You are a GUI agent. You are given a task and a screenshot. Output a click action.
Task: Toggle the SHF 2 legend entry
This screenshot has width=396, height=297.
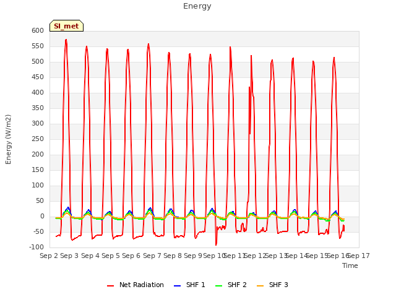[x=231, y=285]
